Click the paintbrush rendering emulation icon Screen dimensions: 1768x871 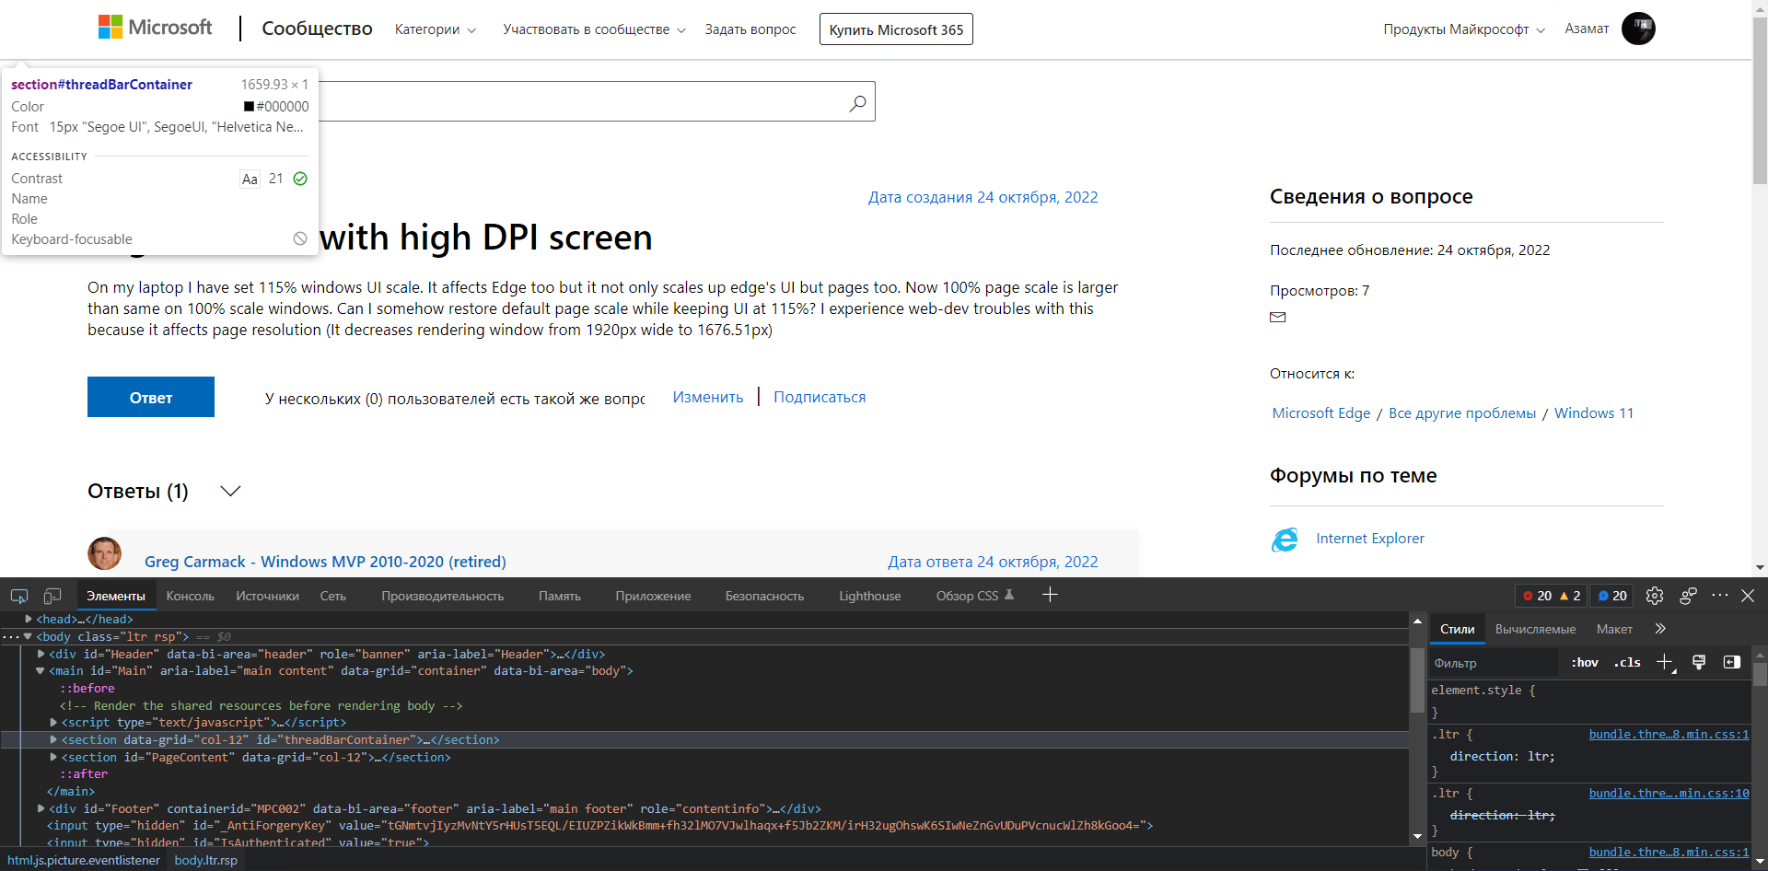click(1699, 662)
